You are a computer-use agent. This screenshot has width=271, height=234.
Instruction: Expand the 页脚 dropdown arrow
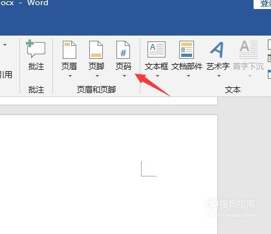97,76
